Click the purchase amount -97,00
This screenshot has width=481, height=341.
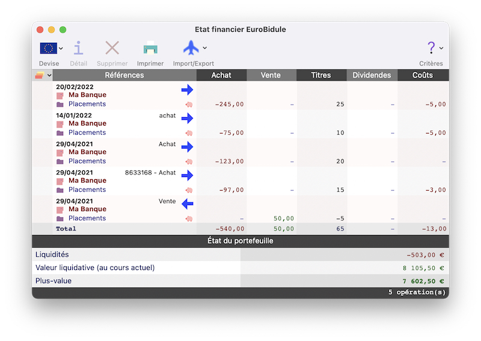click(231, 190)
